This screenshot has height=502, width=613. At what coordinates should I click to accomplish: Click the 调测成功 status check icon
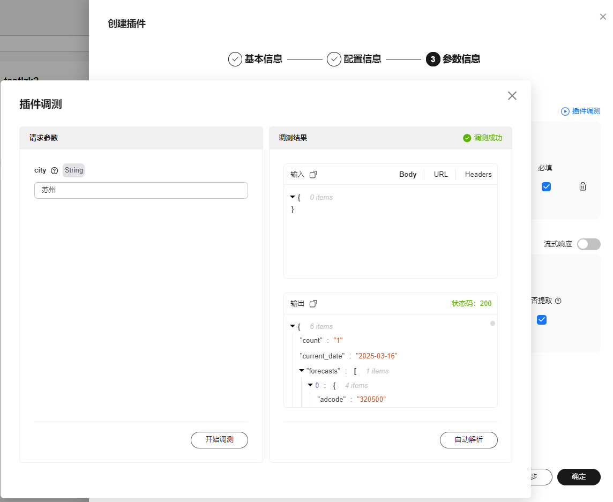point(467,138)
